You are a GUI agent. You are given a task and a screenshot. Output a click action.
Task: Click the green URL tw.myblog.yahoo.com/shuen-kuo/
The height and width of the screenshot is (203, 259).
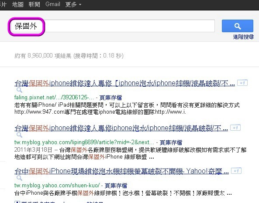57,186
